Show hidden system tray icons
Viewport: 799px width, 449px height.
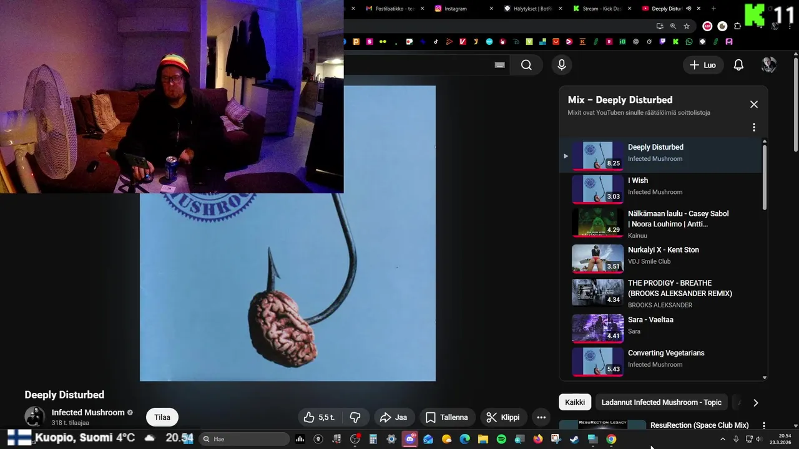click(723, 439)
